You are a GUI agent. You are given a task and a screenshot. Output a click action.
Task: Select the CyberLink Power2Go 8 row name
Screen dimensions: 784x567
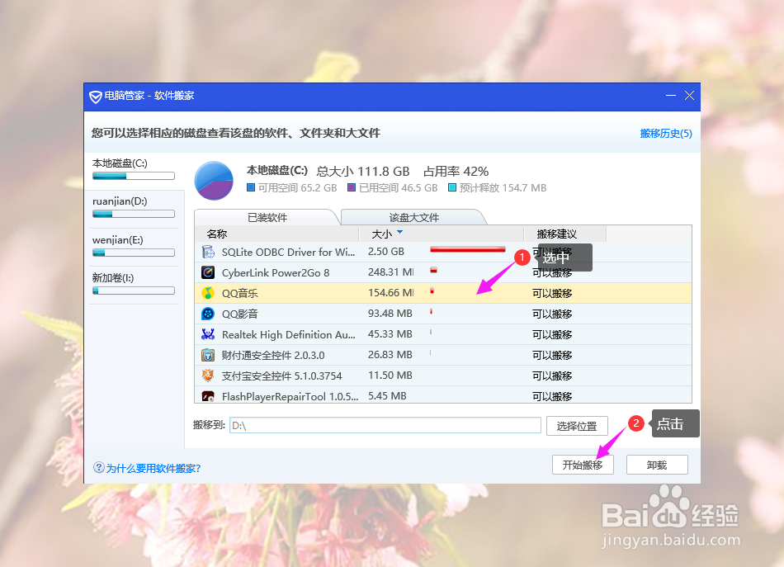coord(276,272)
